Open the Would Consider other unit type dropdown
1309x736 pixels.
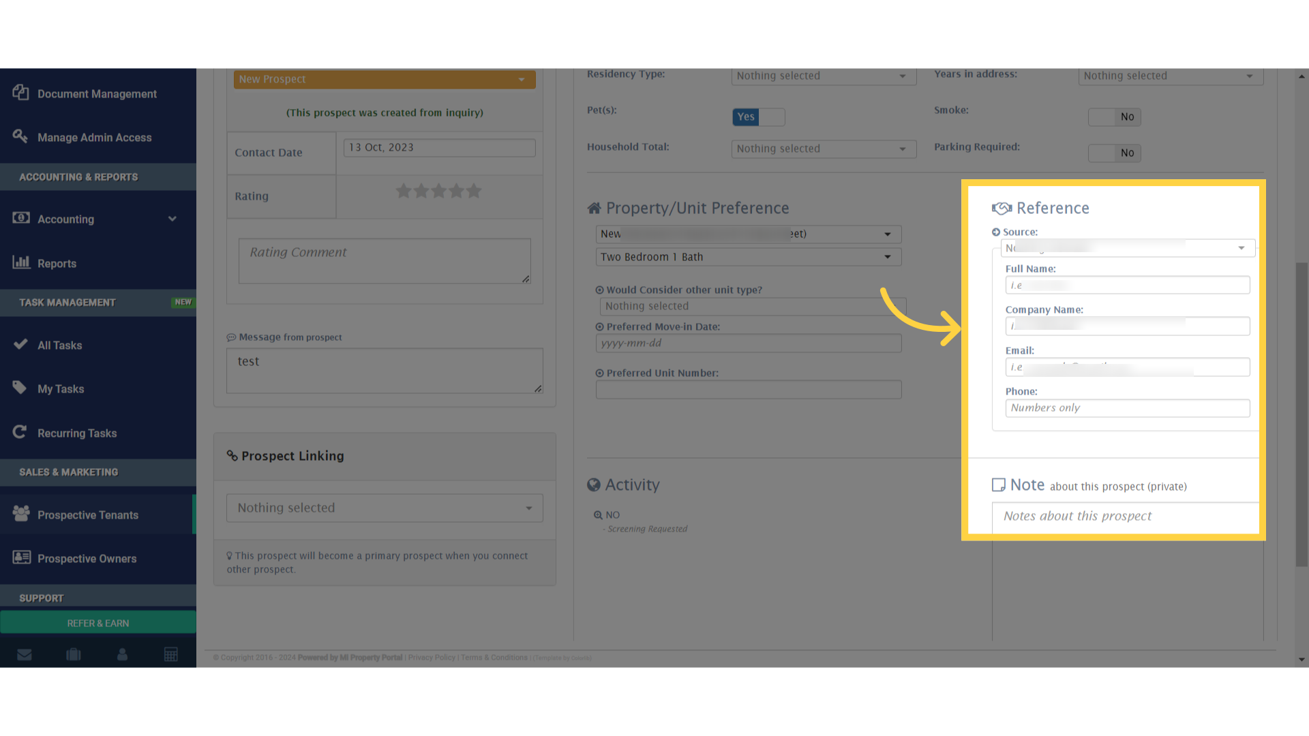pos(753,307)
